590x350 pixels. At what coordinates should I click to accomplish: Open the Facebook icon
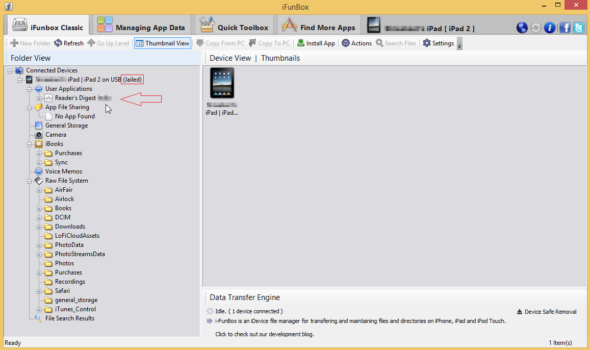565,28
